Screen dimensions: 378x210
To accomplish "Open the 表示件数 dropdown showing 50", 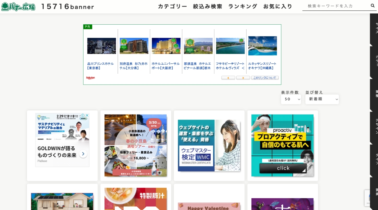I will click(x=291, y=99).
